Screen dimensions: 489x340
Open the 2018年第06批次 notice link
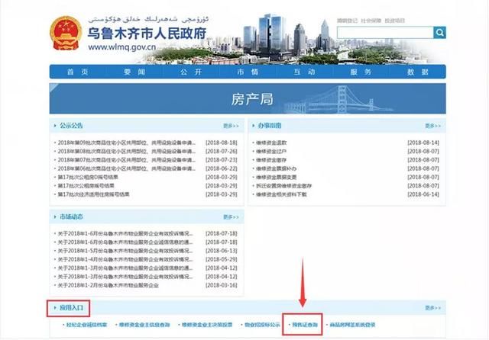point(127,168)
